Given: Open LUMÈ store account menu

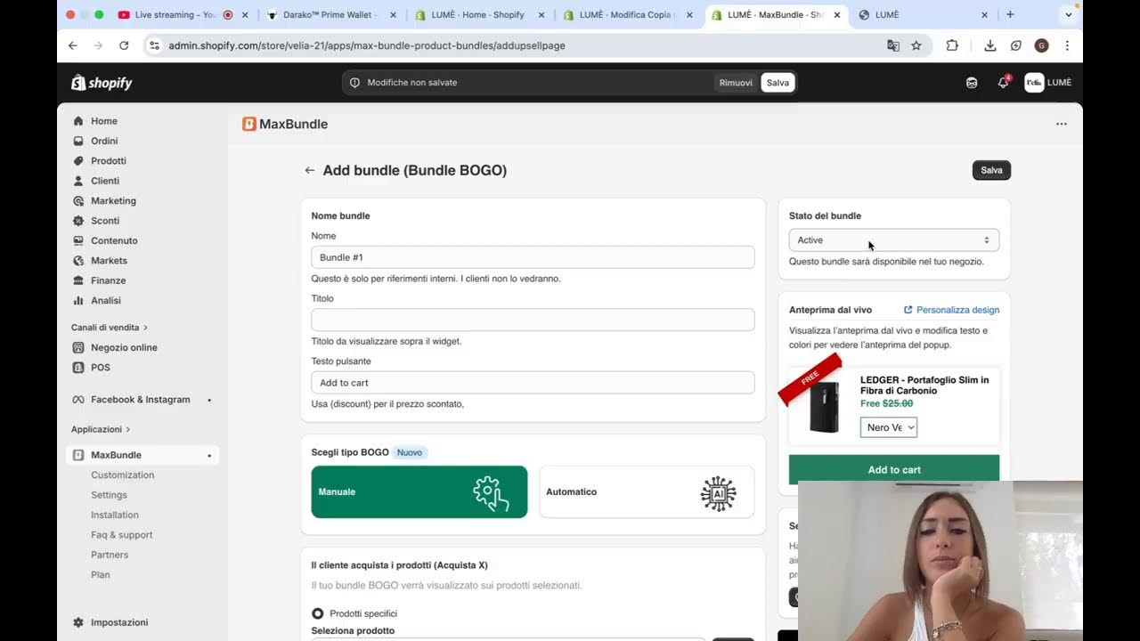Looking at the screenshot, I should [1048, 83].
